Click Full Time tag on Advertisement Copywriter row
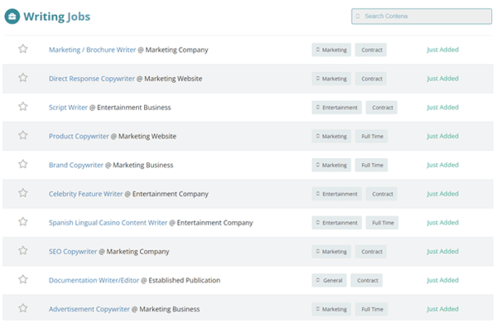This screenshot has width=496, height=323. coord(371,309)
